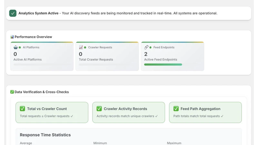The image size is (258, 145).
Task: Click the robot icon in AI Platforms card
Action: (15, 47)
